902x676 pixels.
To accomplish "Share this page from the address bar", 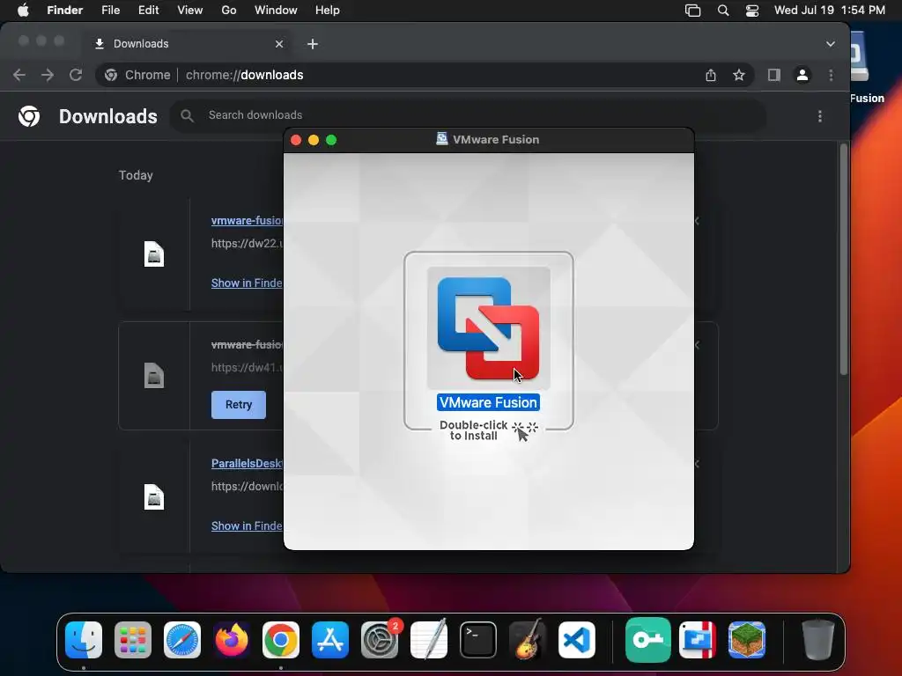I will (x=711, y=75).
